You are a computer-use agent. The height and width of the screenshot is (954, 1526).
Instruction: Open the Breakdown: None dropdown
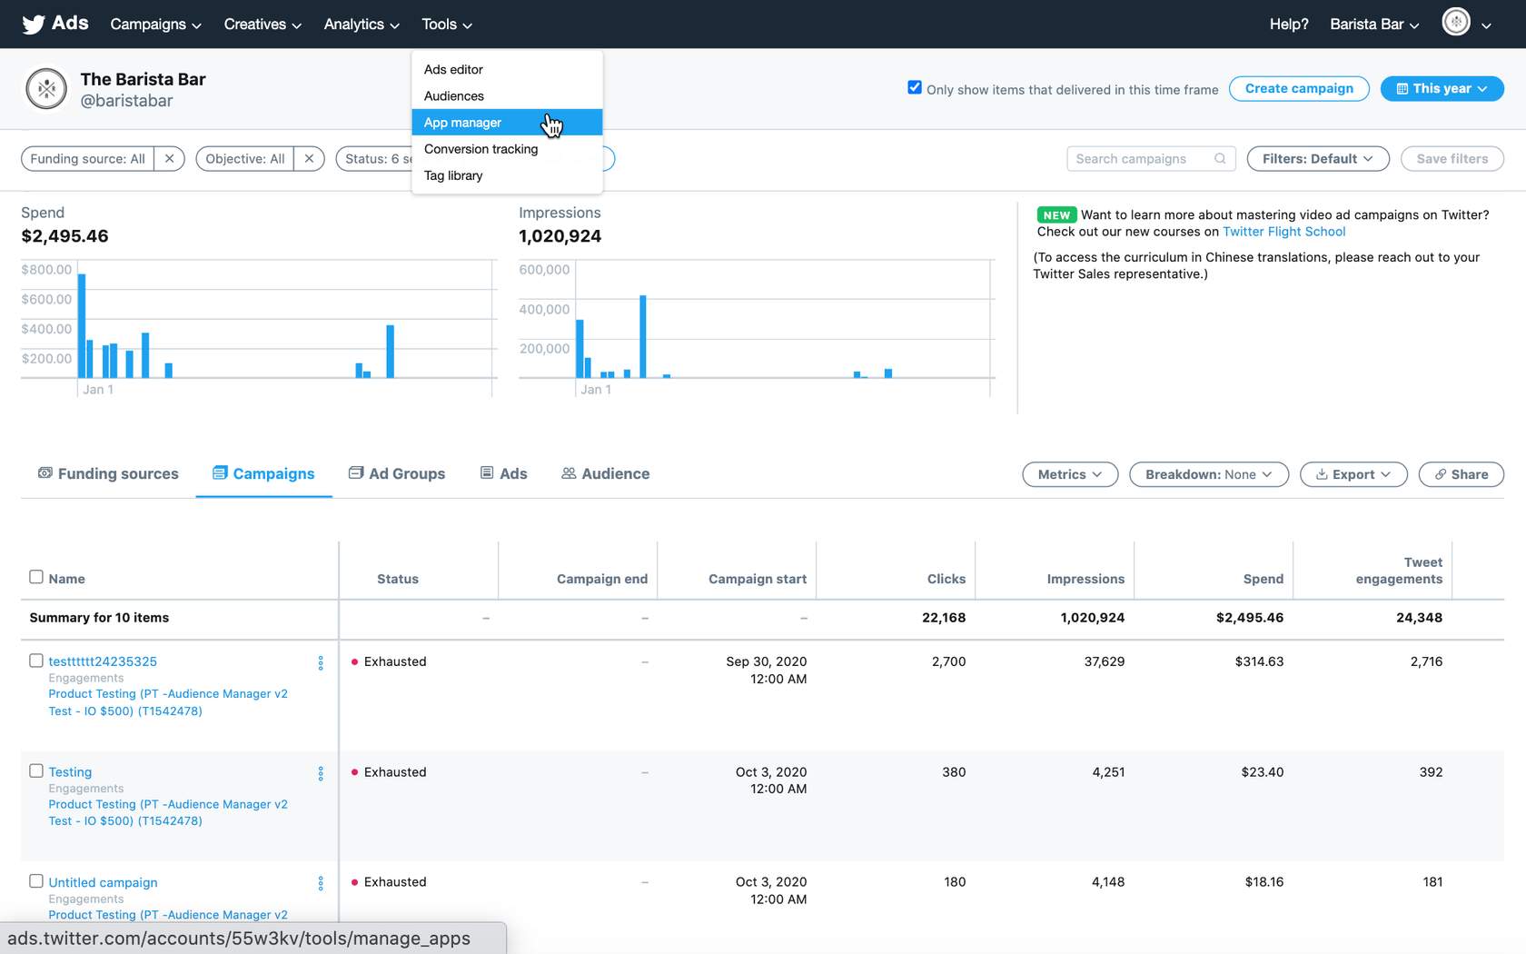click(1209, 474)
